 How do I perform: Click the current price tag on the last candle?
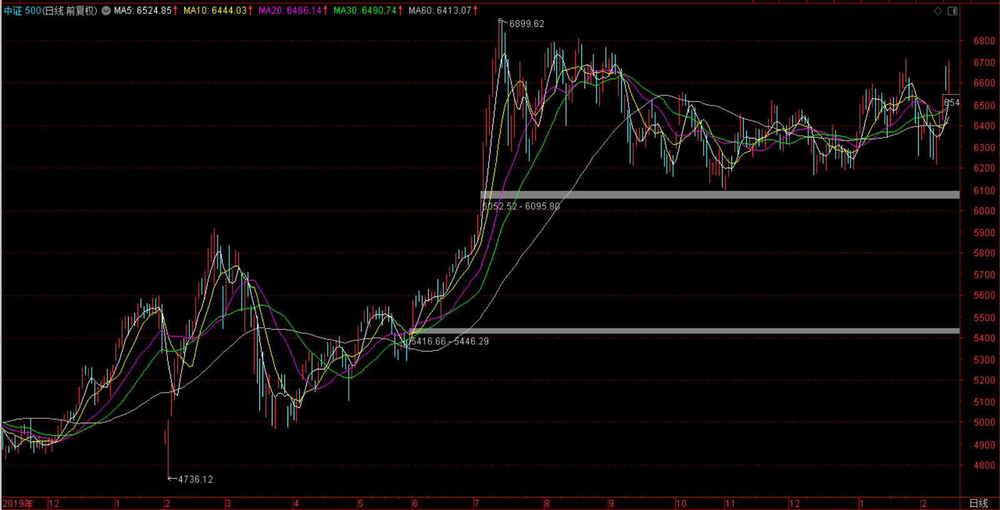click(951, 102)
